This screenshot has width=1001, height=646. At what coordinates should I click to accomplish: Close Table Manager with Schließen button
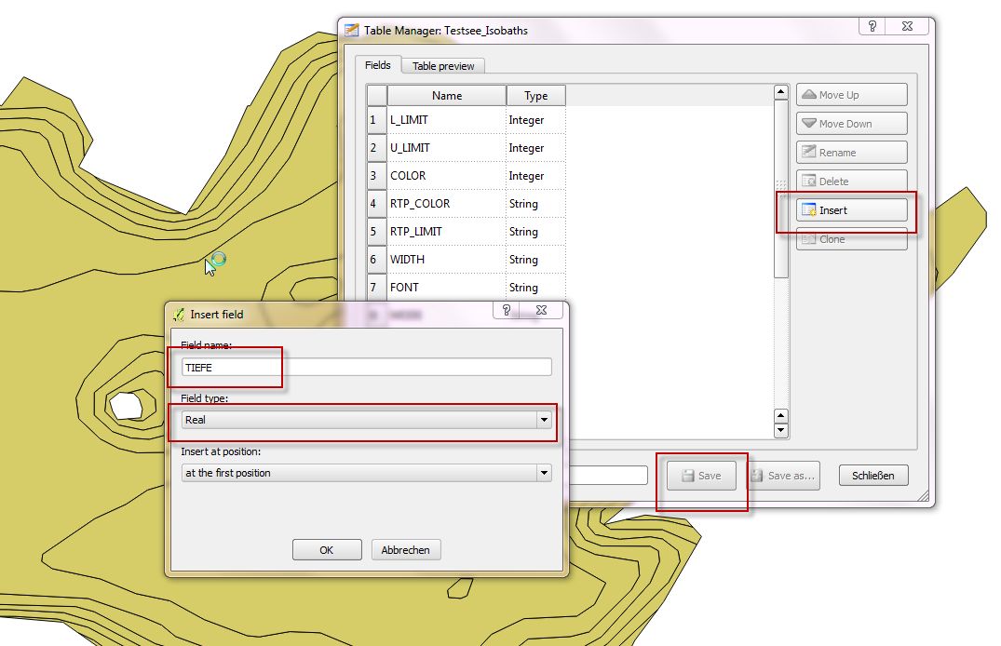pos(872,476)
